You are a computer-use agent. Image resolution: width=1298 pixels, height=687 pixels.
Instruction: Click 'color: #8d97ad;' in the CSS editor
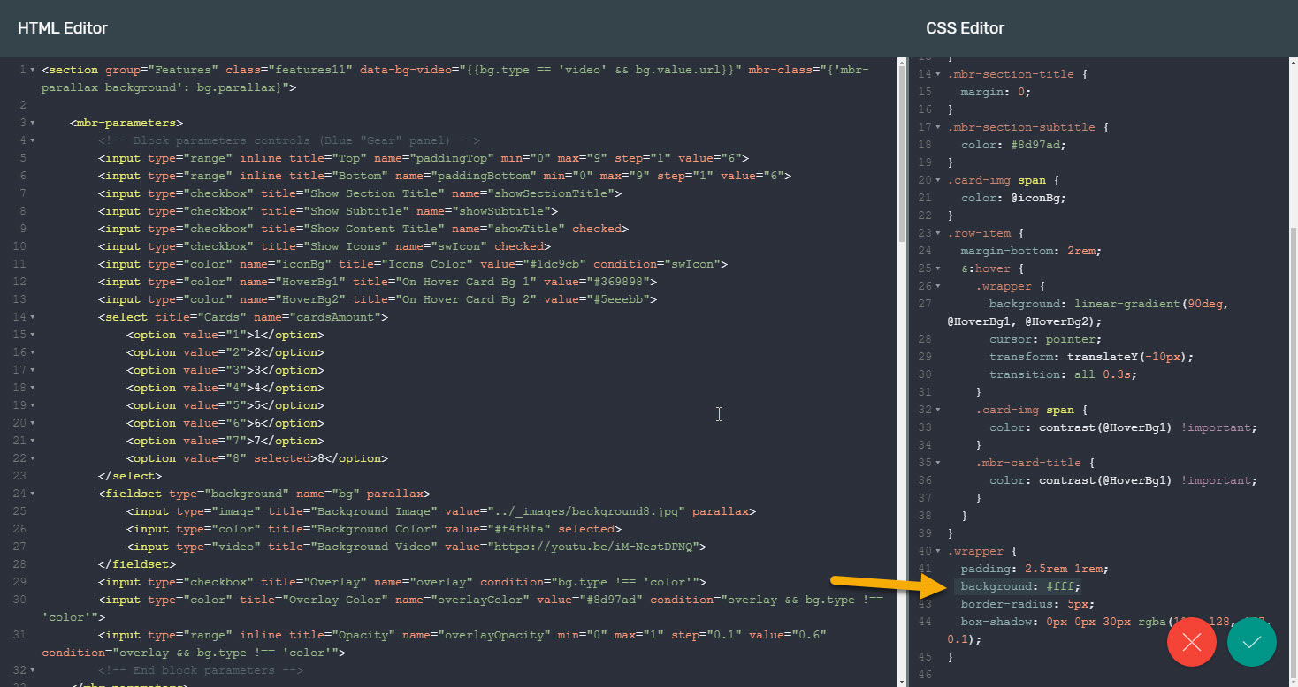[1014, 145]
